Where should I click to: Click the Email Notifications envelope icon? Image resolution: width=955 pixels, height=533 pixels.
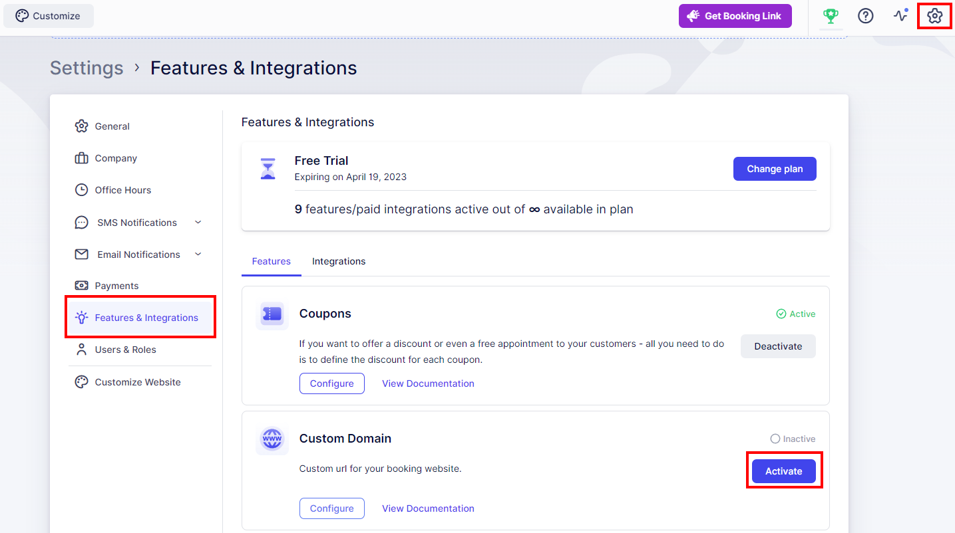81,255
